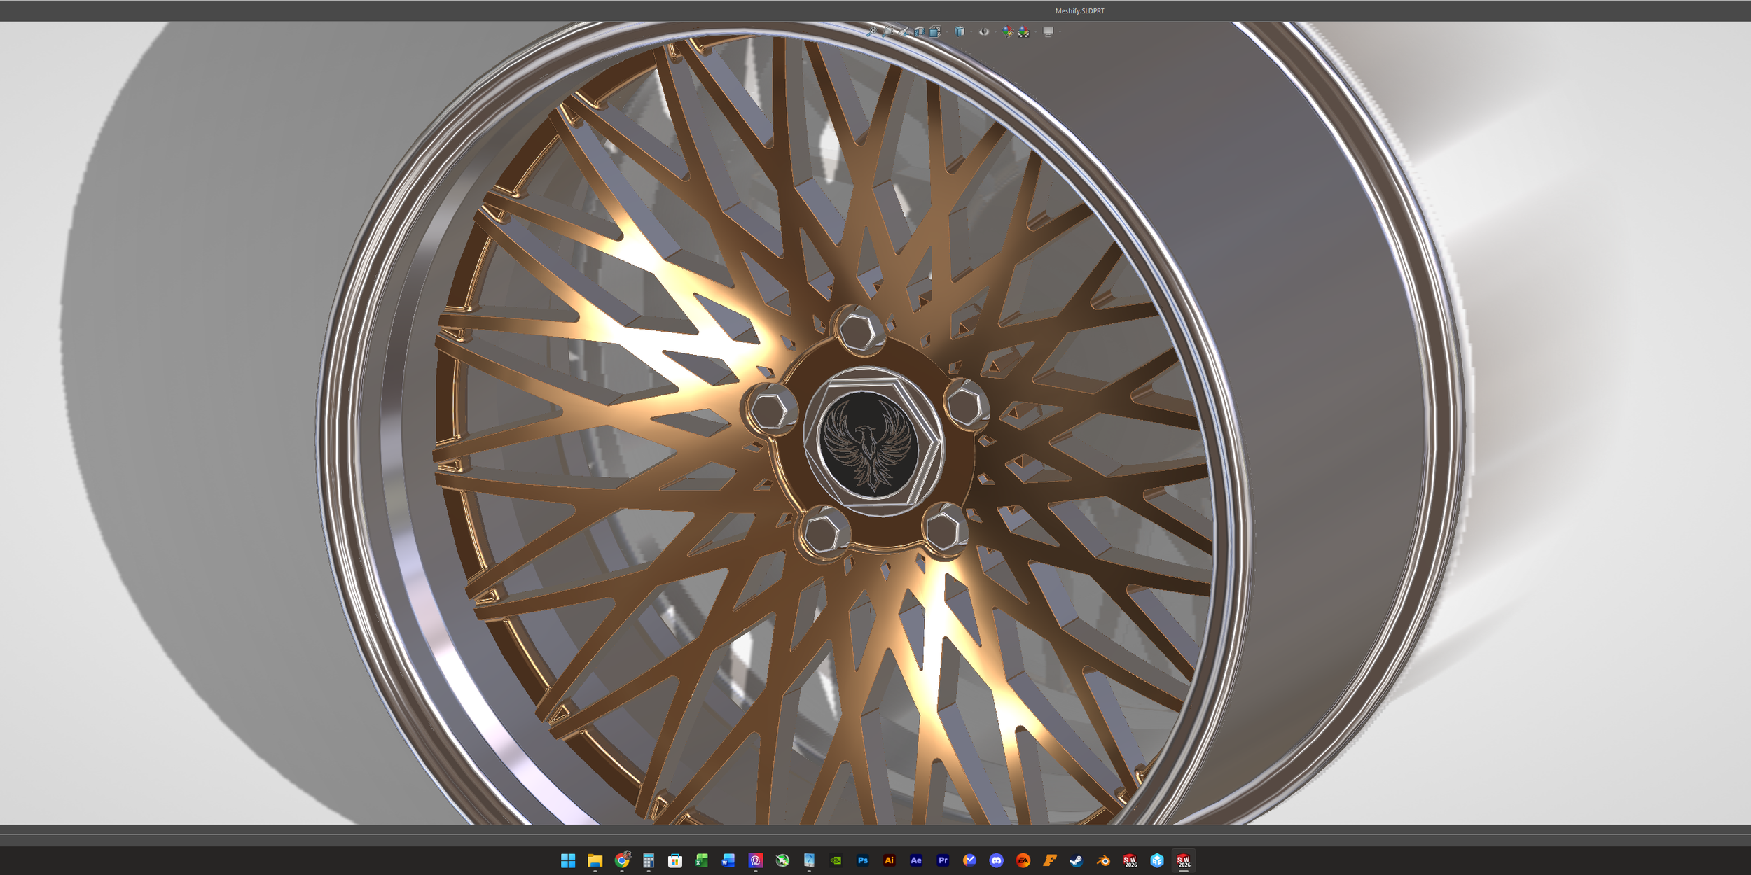Image resolution: width=1751 pixels, height=875 pixels.
Task: Click the Zoom to Fit tool
Action: pyautogui.click(x=872, y=31)
